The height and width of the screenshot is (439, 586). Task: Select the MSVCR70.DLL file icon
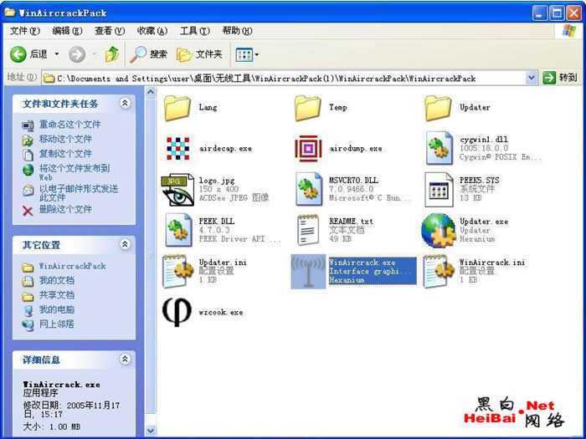pos(309,189)
